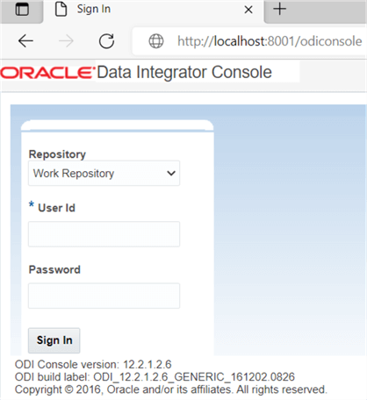Open the tab actions menu icon
Viewport: 367px width, 400px height.
click(22, 10)
